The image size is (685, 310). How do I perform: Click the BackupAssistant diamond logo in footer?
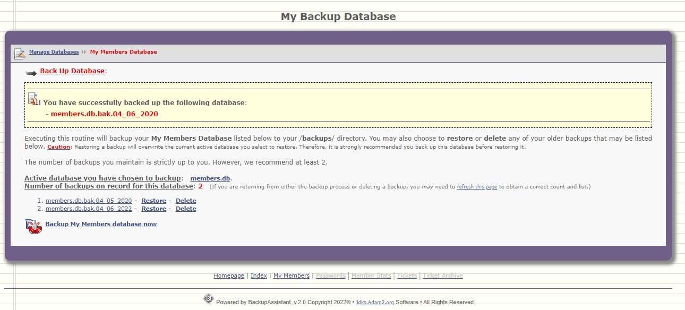pyautogui.click(x=208, y=299)
